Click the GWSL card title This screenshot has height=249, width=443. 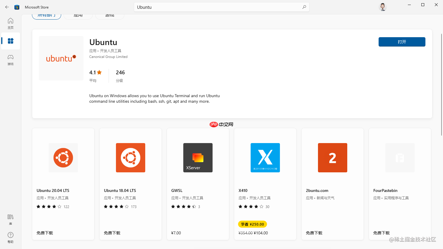177,190
